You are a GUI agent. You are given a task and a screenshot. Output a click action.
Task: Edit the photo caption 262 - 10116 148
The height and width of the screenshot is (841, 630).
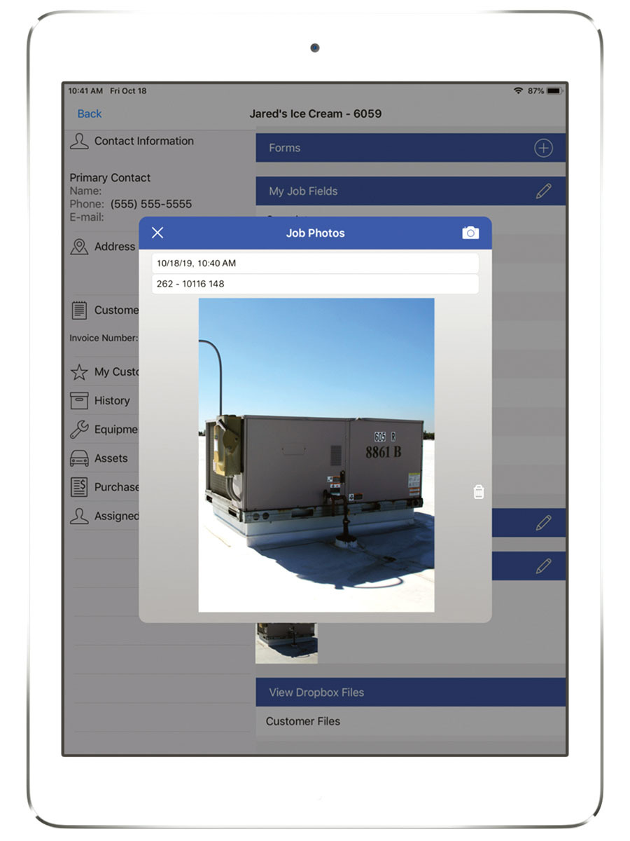tap(315, 284)
